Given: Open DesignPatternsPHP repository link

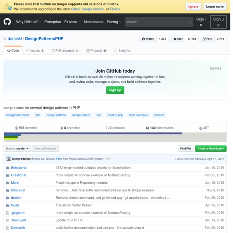Looking at the screenshot, I should tap(44, 38).
